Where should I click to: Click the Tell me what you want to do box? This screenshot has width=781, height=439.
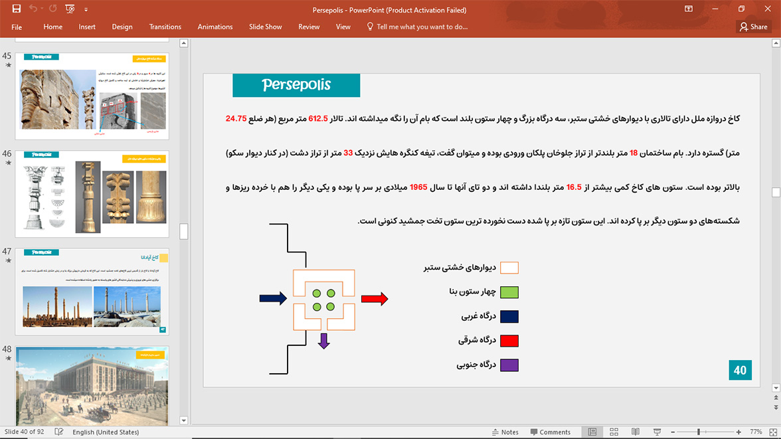[417, 27]
